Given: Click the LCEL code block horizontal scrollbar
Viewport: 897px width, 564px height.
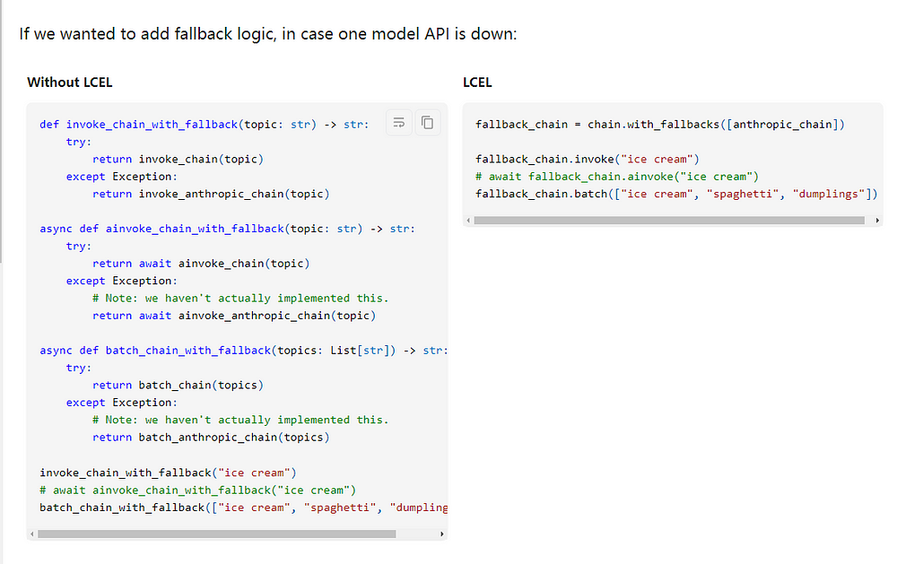Looking at the screenshot, I should tap(669, 220).
